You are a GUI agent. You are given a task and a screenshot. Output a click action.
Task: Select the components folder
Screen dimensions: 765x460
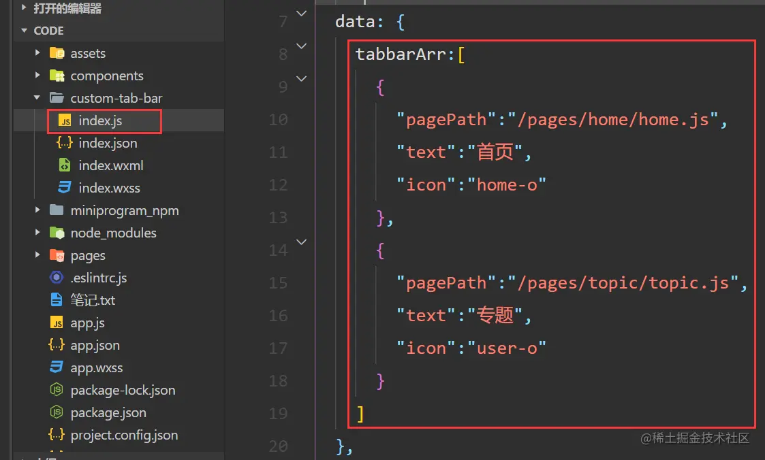click(107, 76)
